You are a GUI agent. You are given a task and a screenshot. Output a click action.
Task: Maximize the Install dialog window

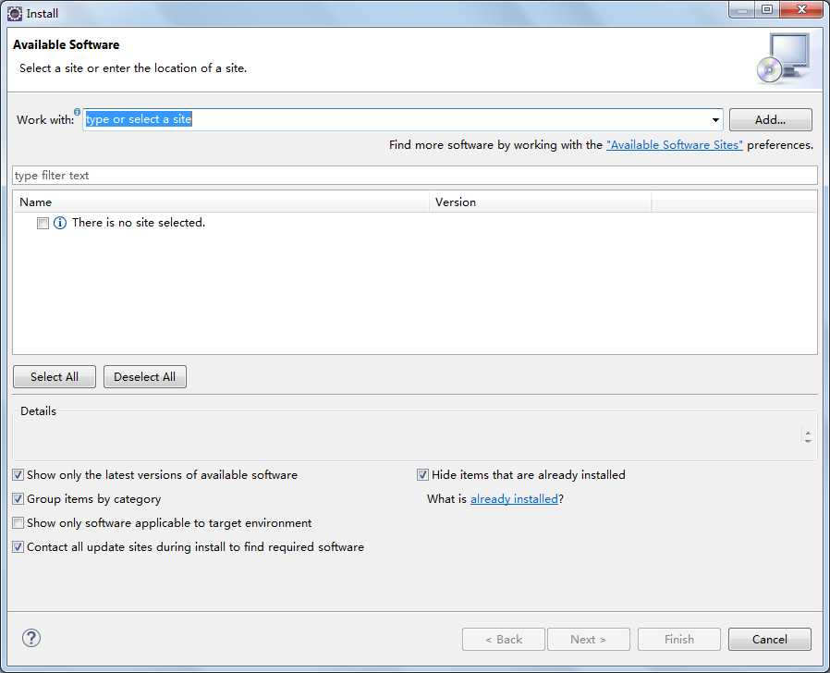[767, 9]
